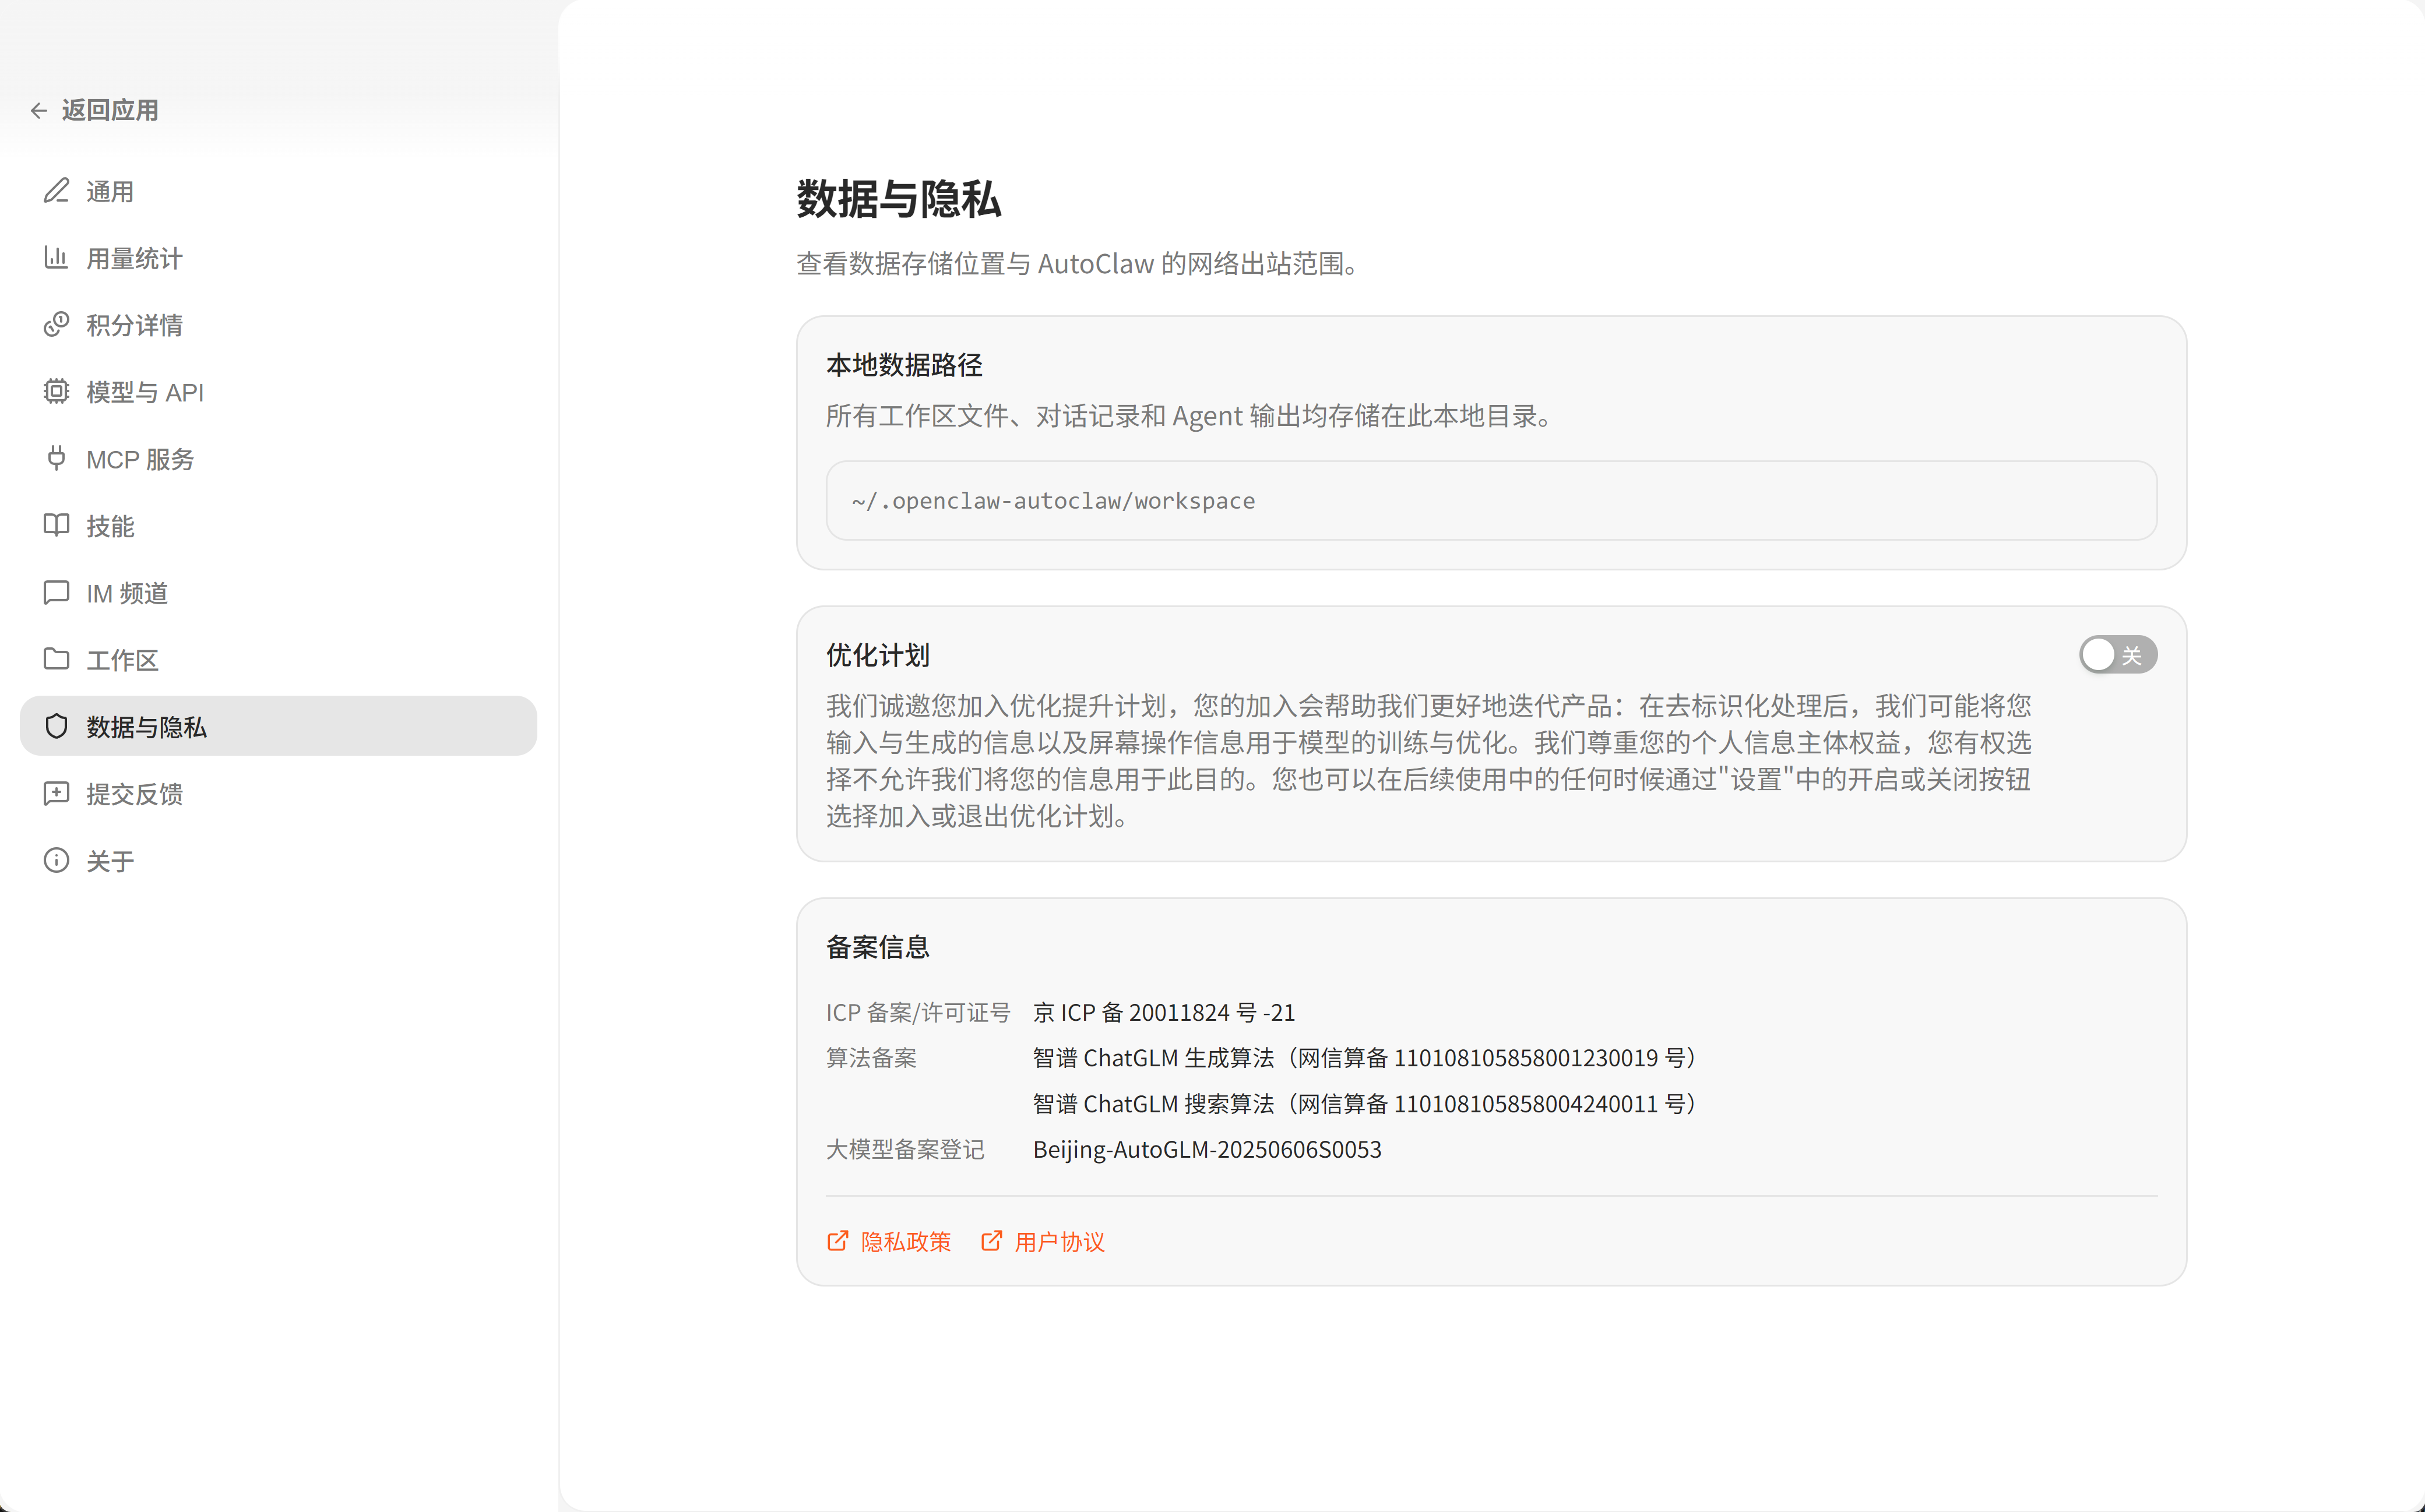Click the info icon next to 关于

click(56, 860)
